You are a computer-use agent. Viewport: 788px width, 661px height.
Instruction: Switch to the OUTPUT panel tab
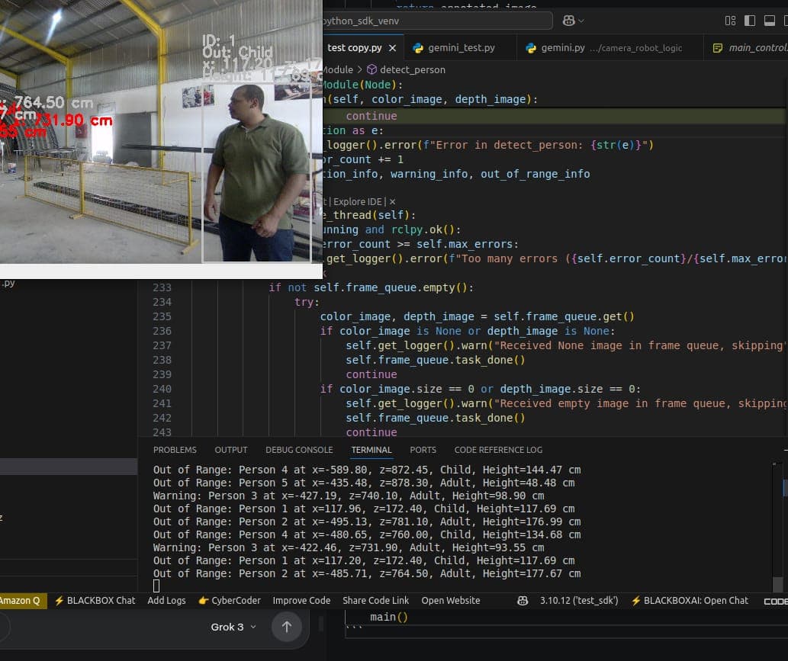(x=231, y=450)
